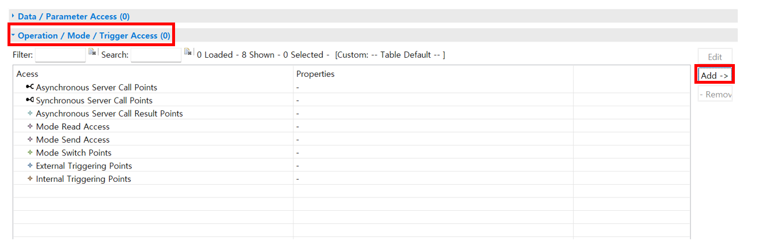762x250 pixels.
Task: Collapse the Operation / Mode / Trigger Access section
Action: (13, 36)
